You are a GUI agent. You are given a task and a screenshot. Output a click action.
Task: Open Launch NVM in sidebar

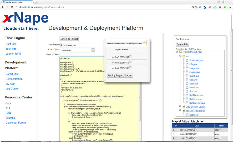point(13,54)
